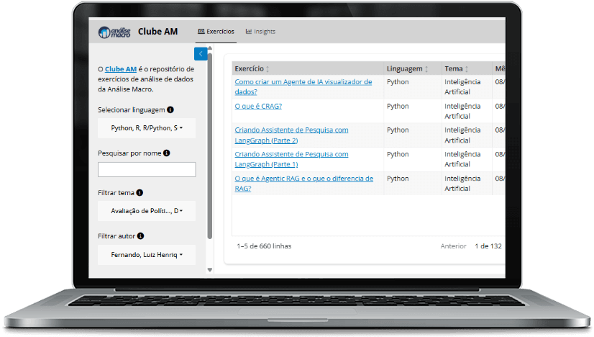Open the Filtrar tema dropdown
This screenshot has height=337, width=594.
(x=147, y=210)
